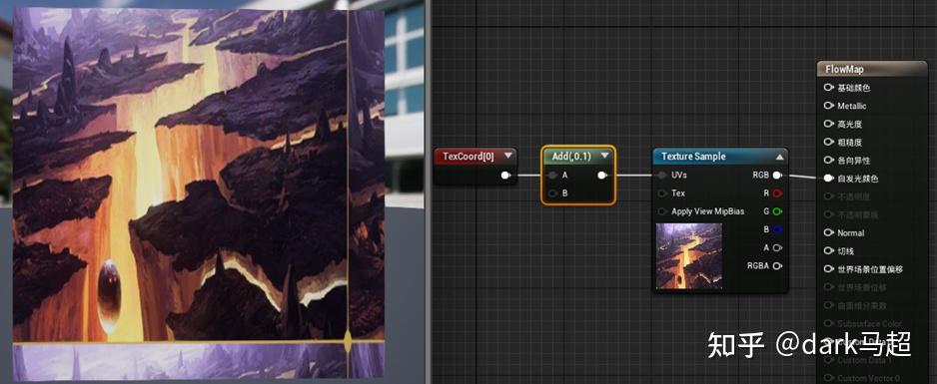Click the 'Metallic' label on FlowMap
Viewport: 937px width, 384px height.
point(851,106)
